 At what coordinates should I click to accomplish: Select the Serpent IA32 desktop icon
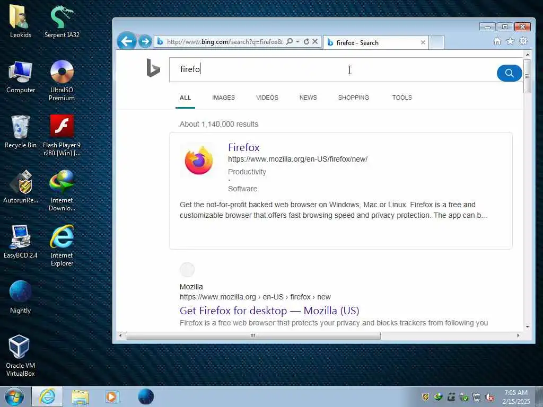(x=62, y=21)
